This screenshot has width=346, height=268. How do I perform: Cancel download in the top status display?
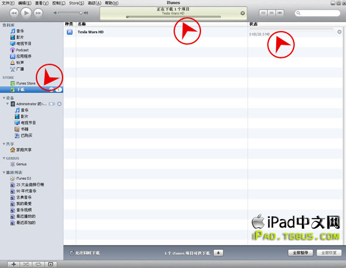[x=243, y=13]
